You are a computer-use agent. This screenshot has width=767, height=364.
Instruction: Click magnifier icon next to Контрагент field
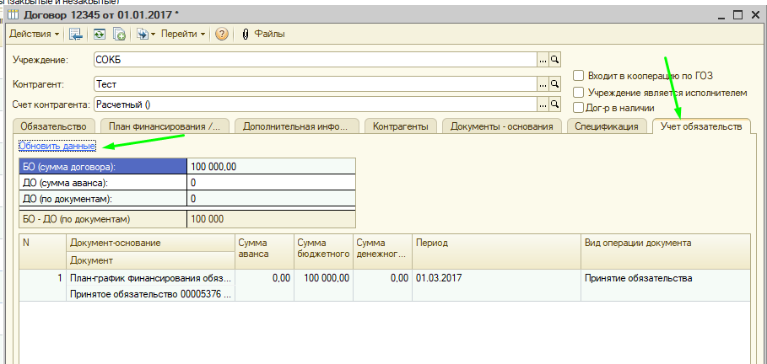555,84
